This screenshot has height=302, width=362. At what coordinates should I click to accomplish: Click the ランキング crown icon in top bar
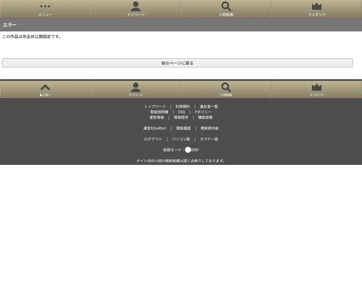point(317,7)
